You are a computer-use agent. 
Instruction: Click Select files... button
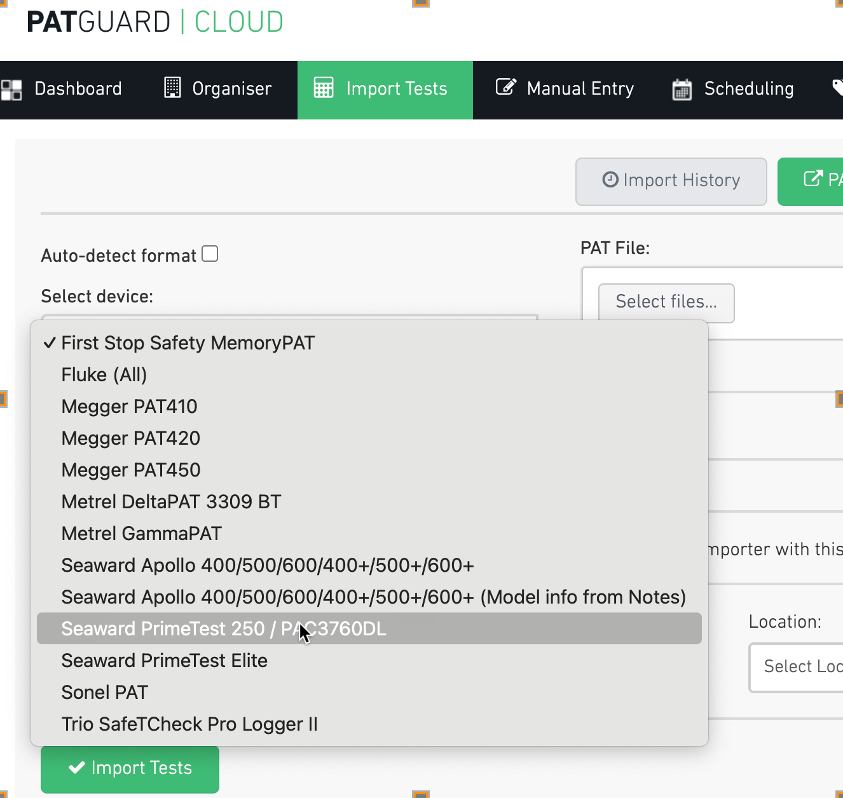point(666,303)
